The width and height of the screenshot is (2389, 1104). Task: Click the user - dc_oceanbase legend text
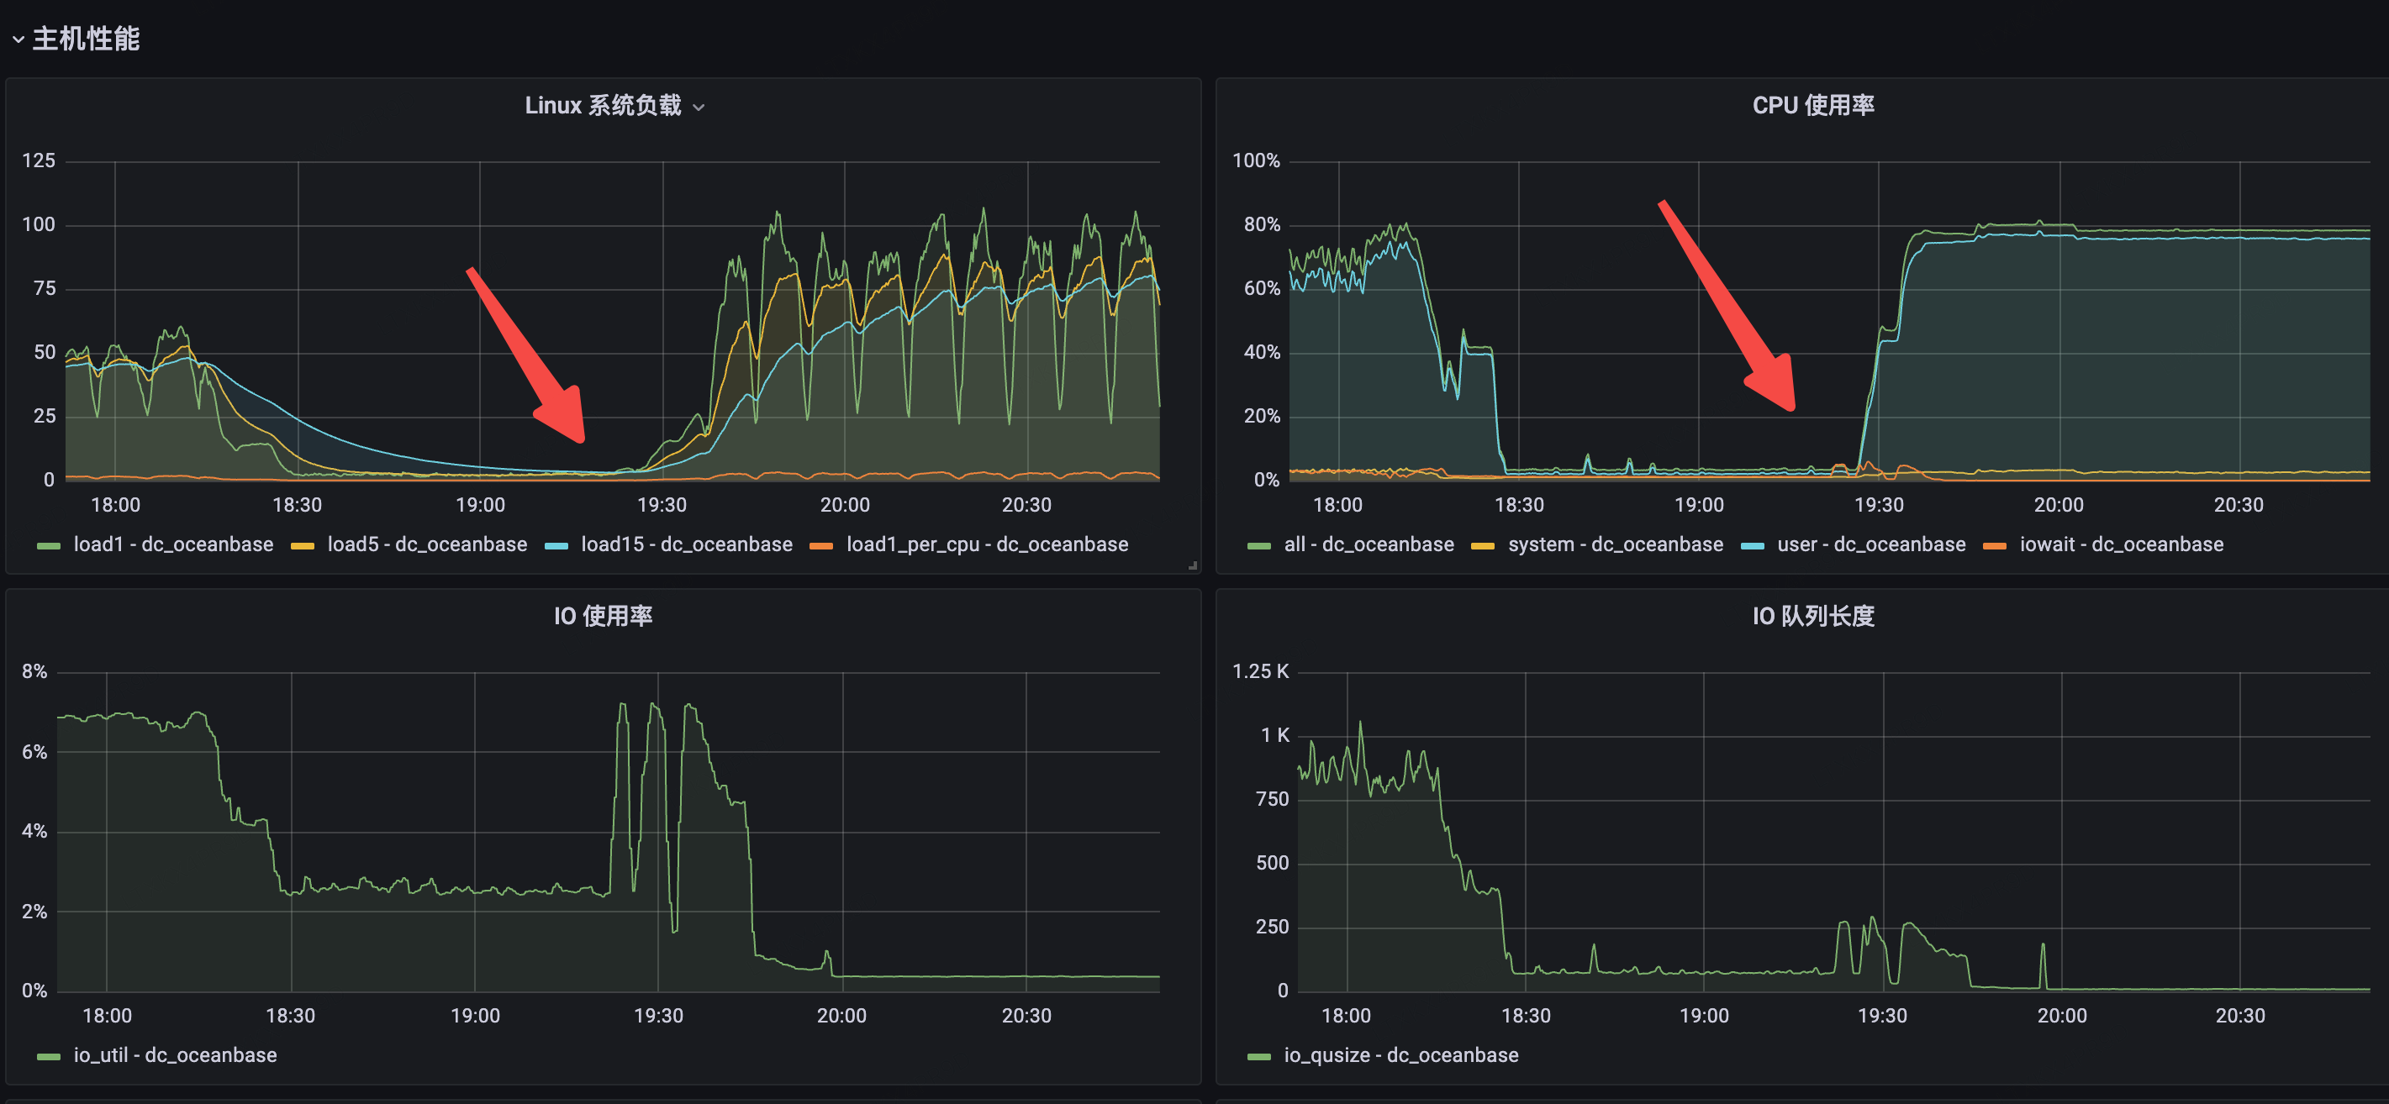(1870, 545)
